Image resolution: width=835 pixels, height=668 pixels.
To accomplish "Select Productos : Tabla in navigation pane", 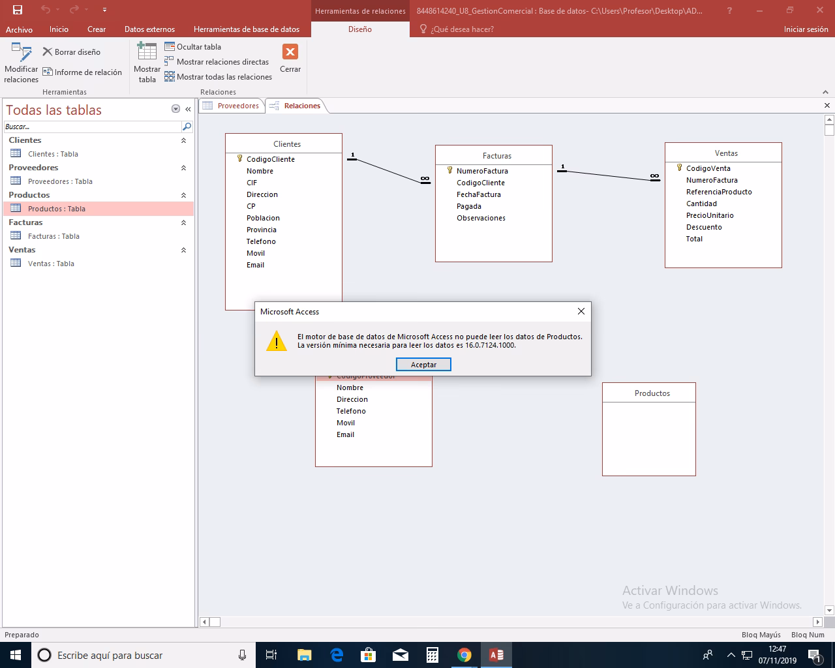I will (99, 209).
